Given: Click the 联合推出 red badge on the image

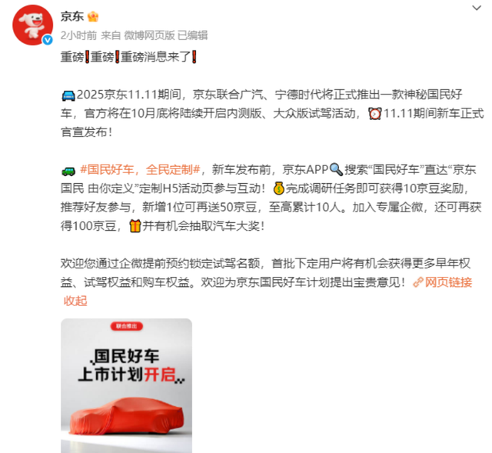Looking at the screenshot, I should coord(126,326).
